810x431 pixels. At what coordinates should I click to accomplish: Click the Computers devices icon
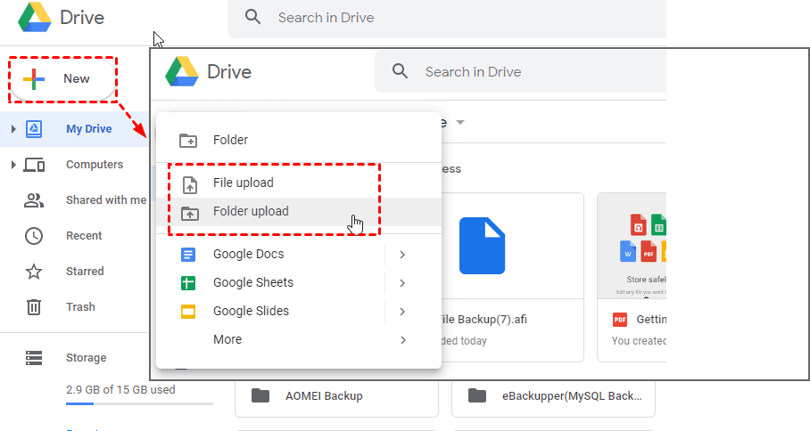[34, 165]
